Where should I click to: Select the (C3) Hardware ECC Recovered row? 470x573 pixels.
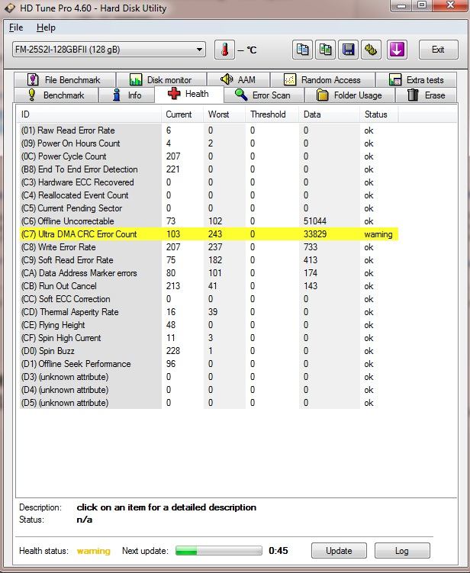point(209,182)
